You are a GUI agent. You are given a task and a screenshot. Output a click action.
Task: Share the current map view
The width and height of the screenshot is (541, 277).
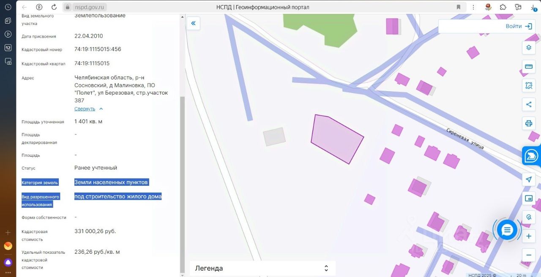(x=528, y=104)
